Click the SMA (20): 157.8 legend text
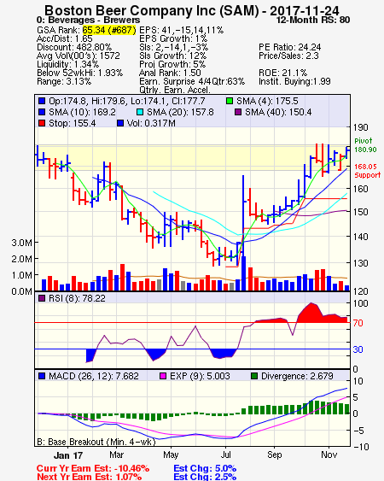 pos(180,112)
